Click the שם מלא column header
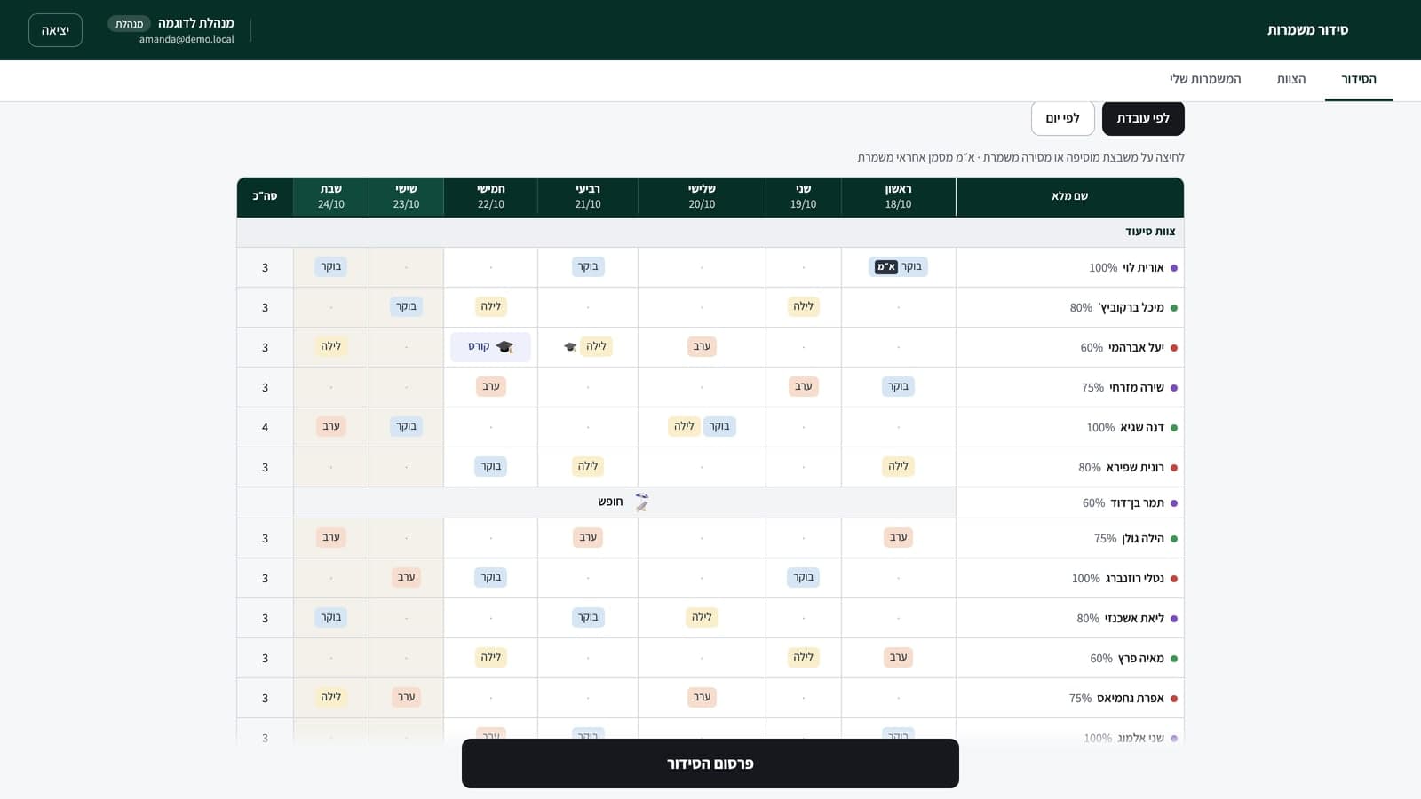1421x799 pixels. tap(1069, 196)
